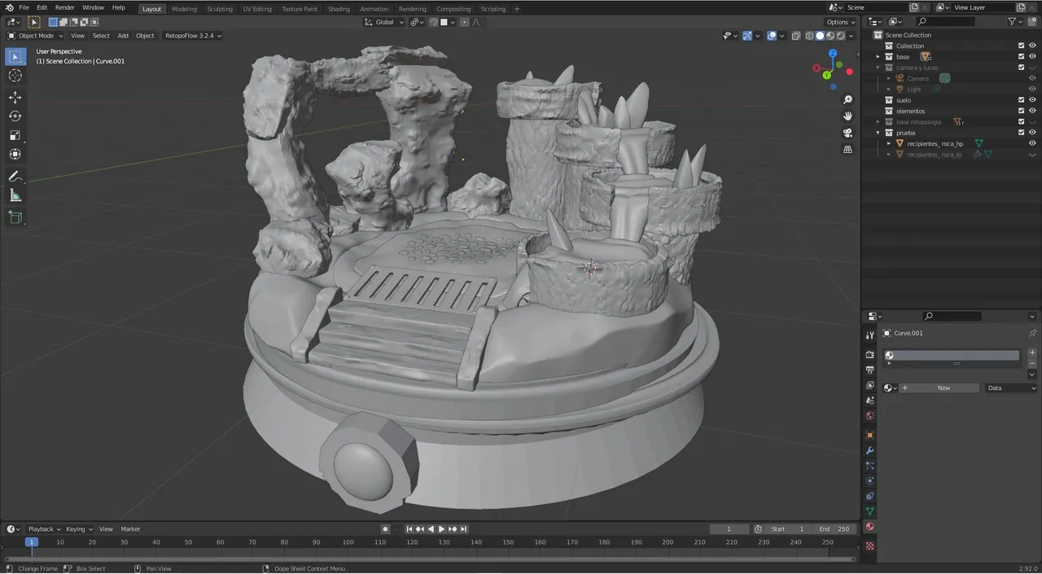Screen dimensions: 1042x574
Task: Uncheck the 'prueba' collection checkbox
Action: point(1021,133)
